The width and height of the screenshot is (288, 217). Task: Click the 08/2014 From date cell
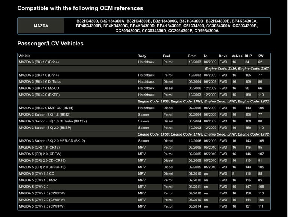195,206
